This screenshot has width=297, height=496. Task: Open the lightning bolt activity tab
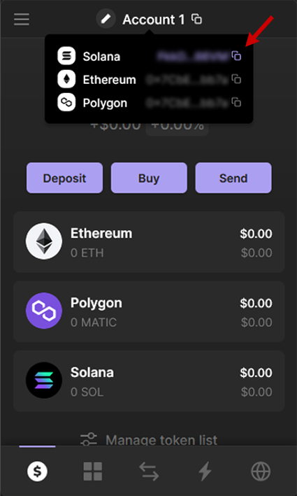point(205,472)
